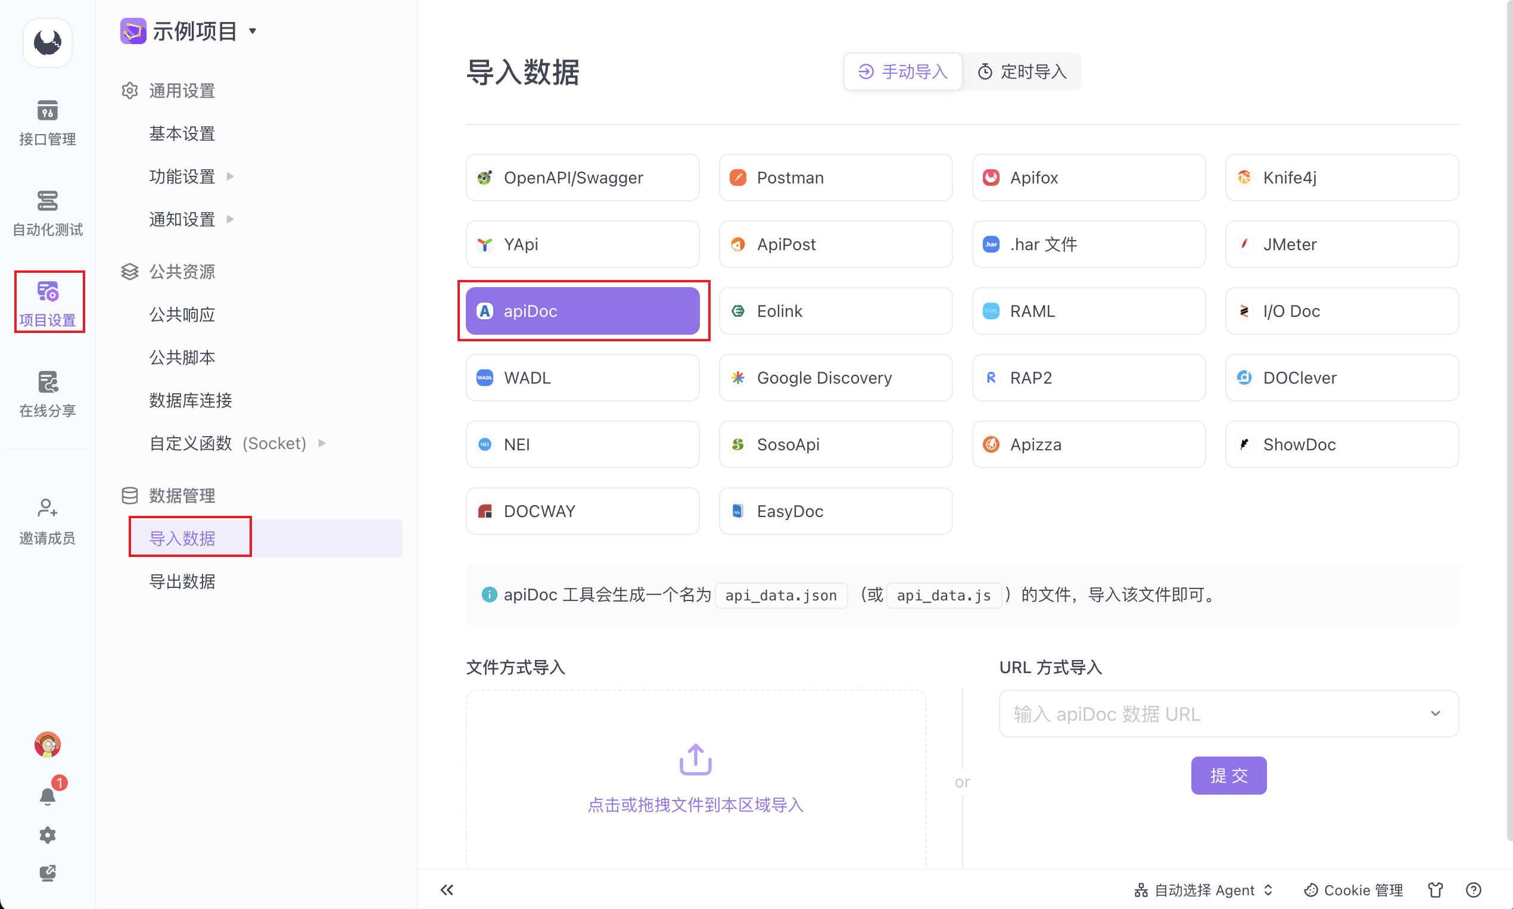
Task: Click the collapse double-chevron icon
Action: pos(447,889)
